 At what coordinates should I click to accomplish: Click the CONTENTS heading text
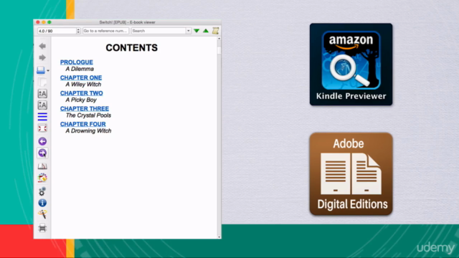point(132,48)
